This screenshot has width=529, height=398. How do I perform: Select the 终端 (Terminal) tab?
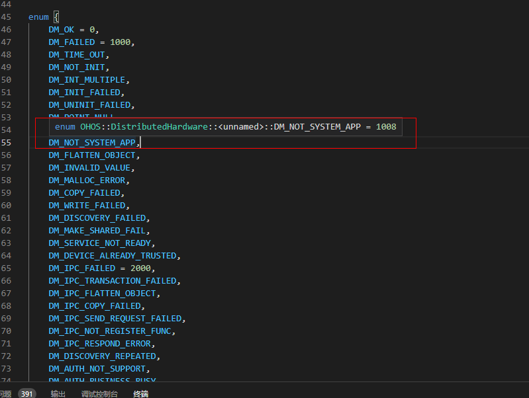pos(141,393)
